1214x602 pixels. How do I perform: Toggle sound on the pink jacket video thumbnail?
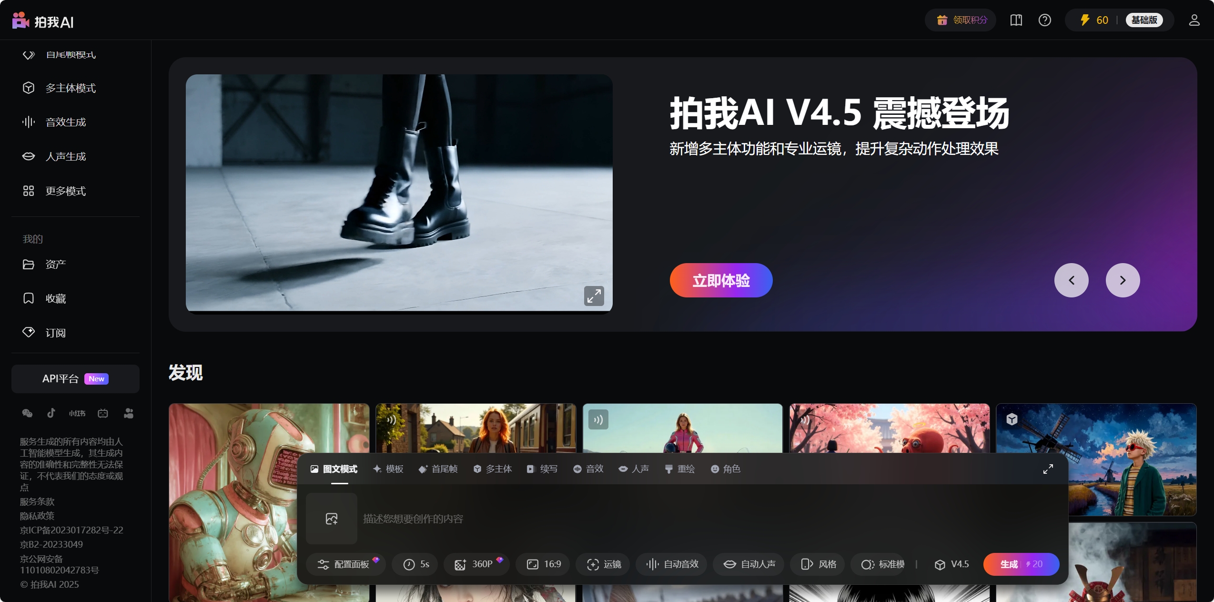[598, 420]
